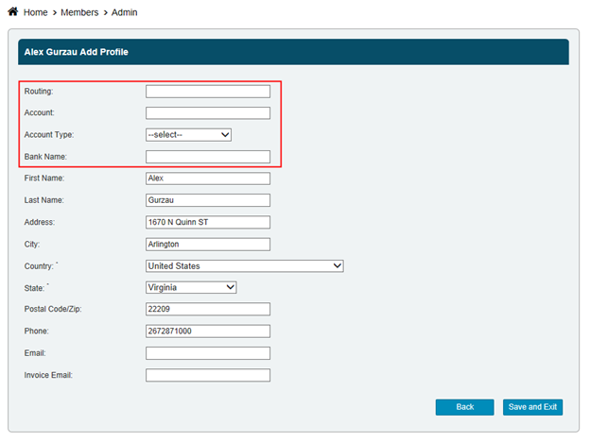Edit the Address field with 1670 N Quinn ST
Image resolution: width=590 pixels, height=442 pixels.
(x=208, y=222)
